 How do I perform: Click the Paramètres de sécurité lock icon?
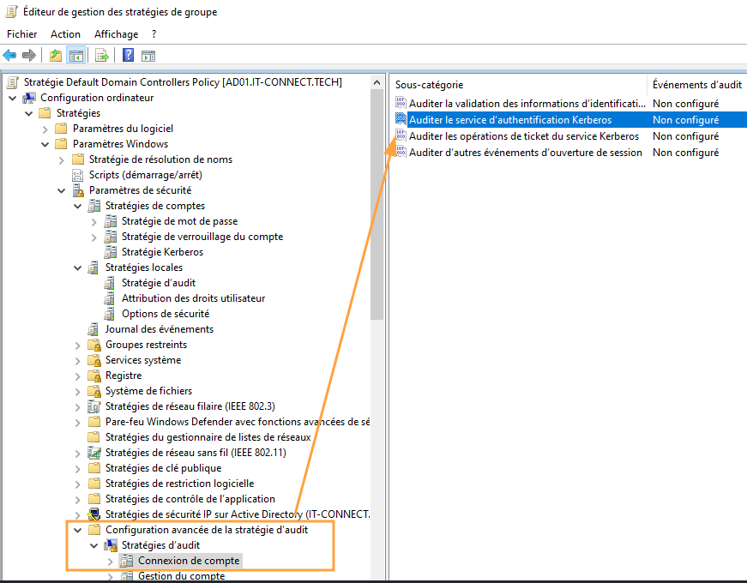[78, 190]
